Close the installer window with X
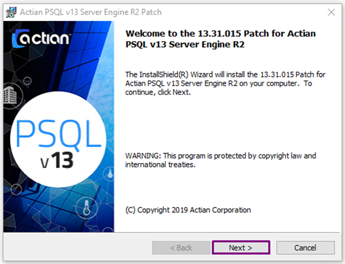 coord(331,12)
